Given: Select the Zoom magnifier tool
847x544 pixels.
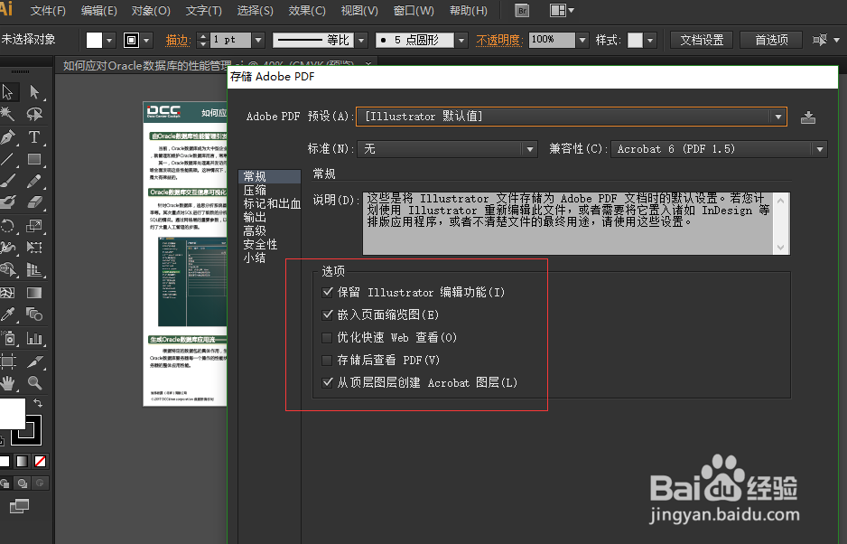Looking at the screenshot, I should click(x=34, y=383).
